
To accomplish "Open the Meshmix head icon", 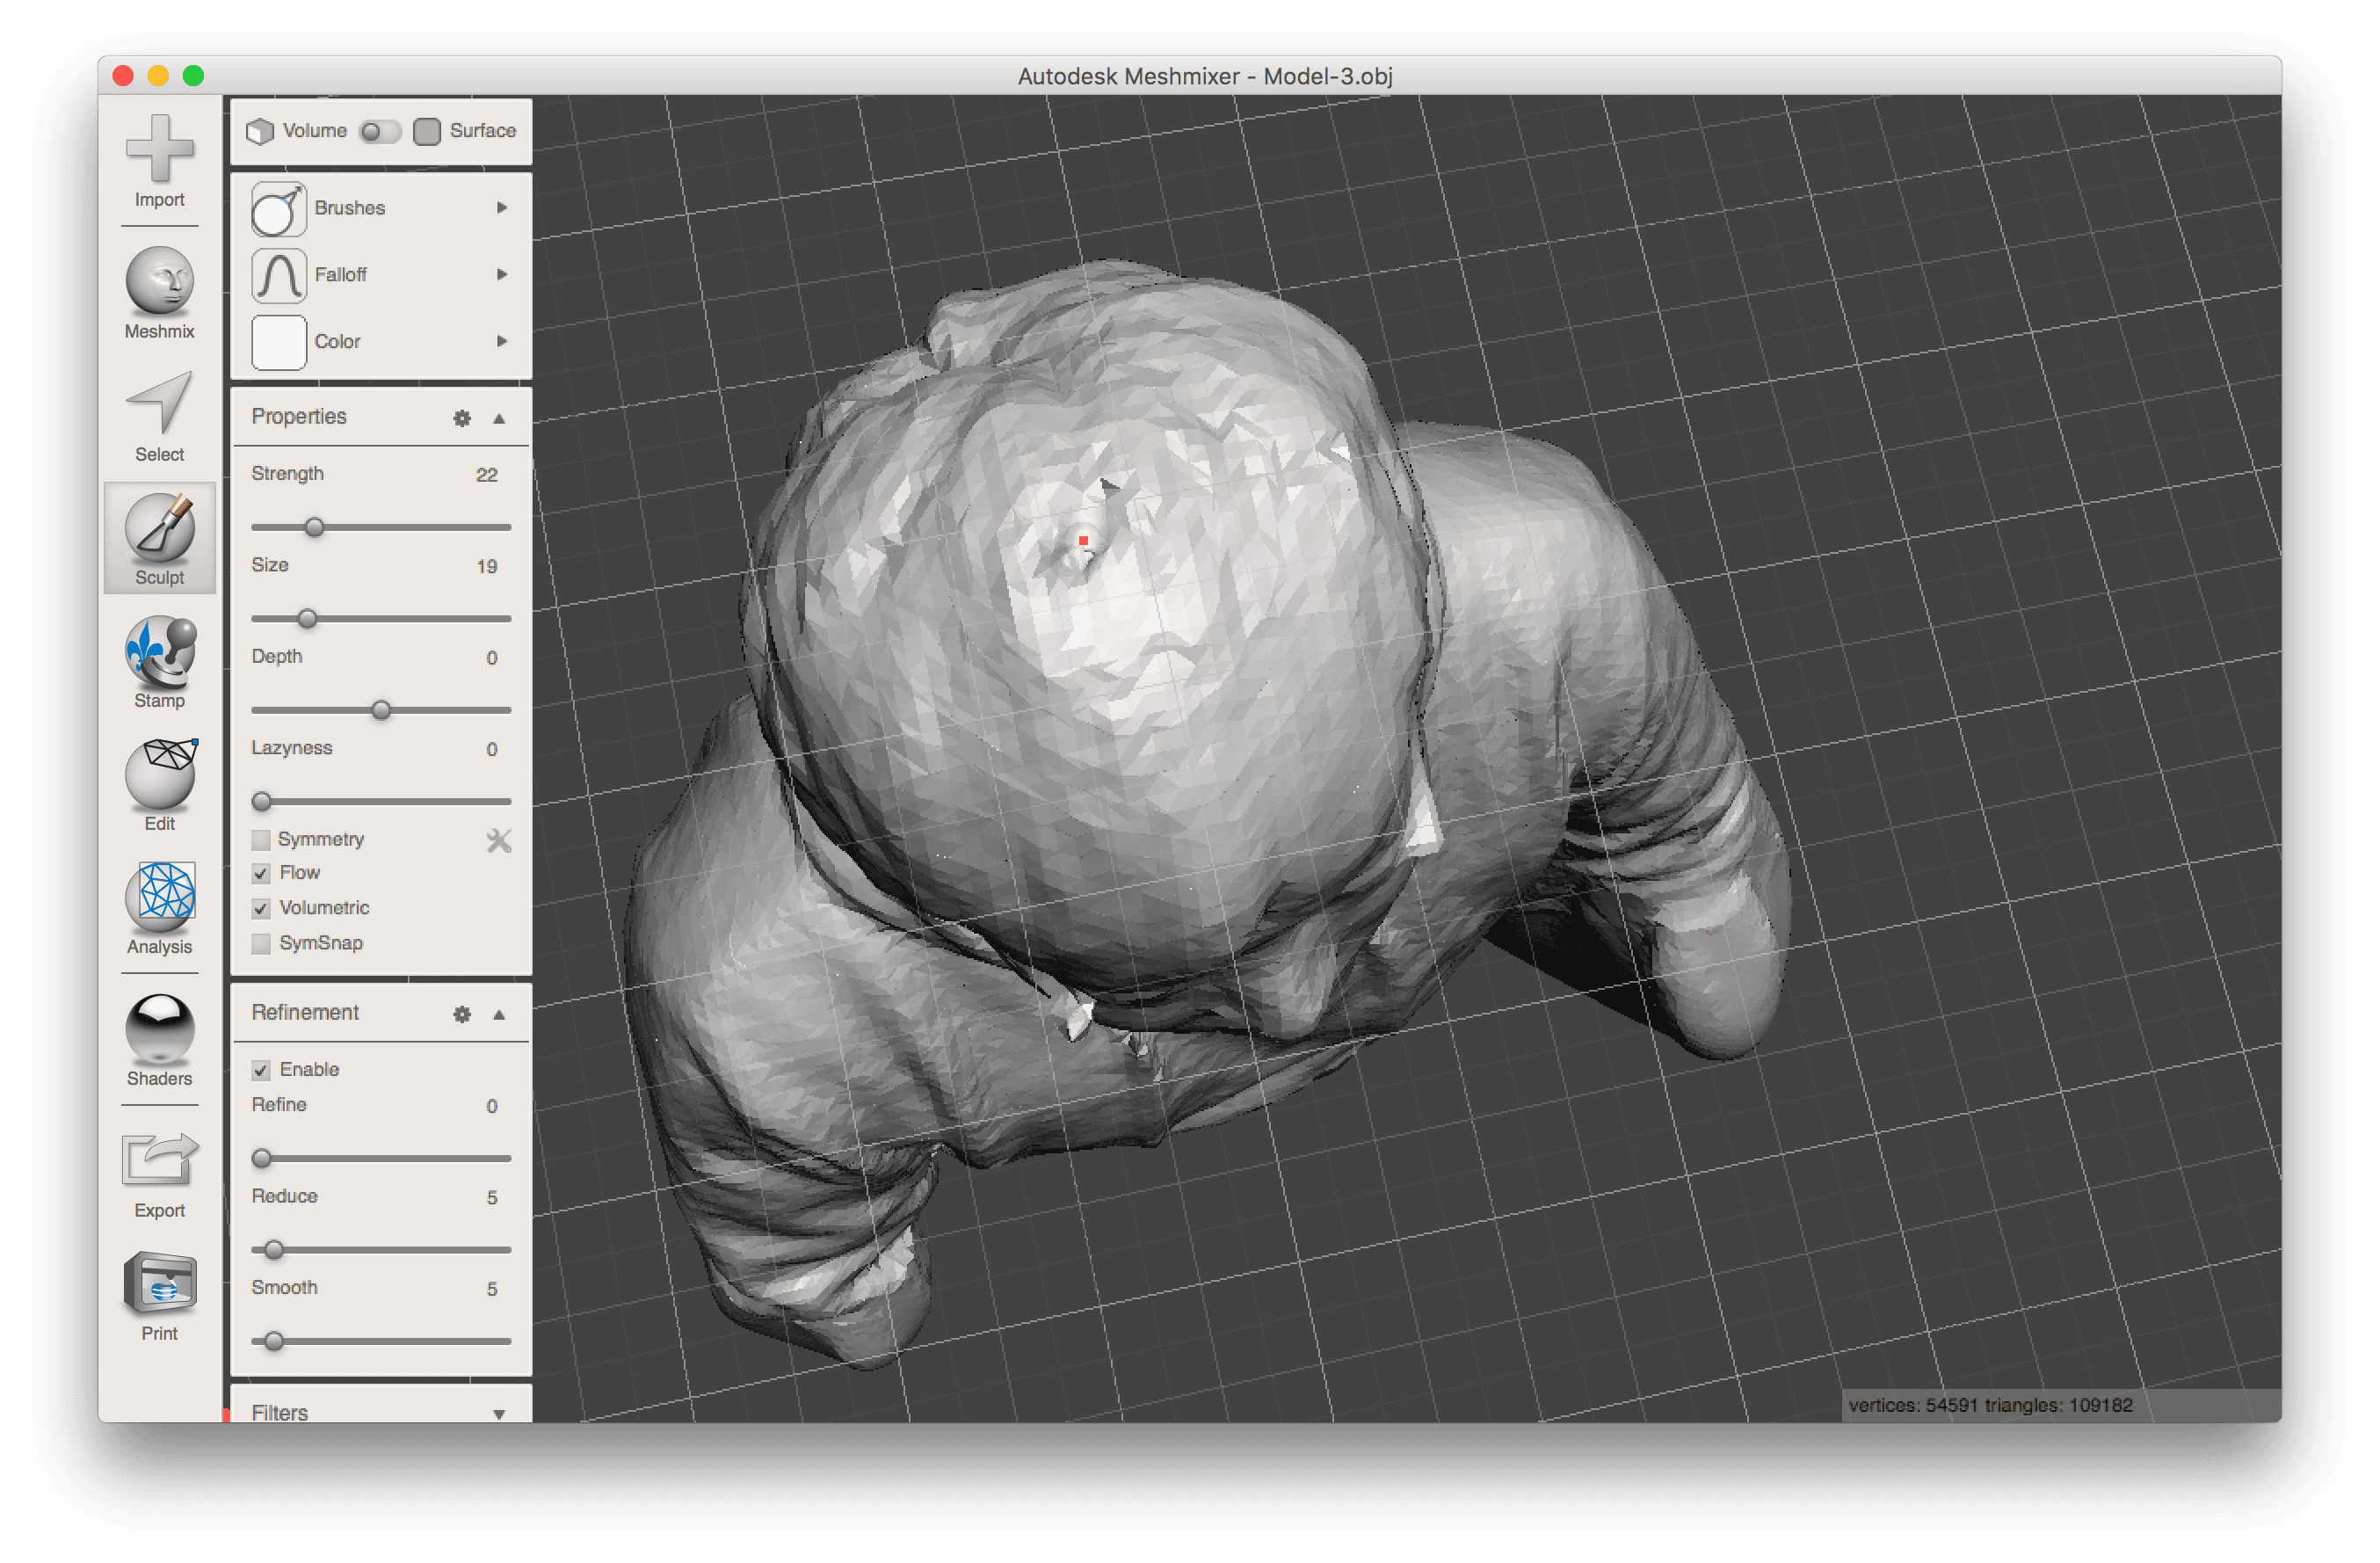I will tap(159, 280).
